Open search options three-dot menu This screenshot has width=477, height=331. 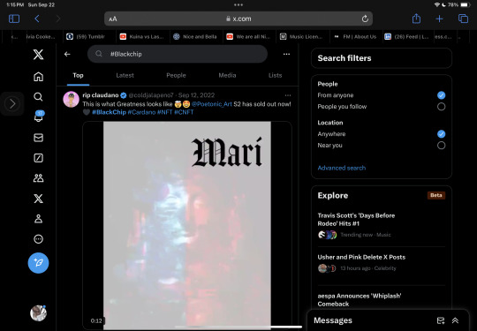tap(286, 54)
